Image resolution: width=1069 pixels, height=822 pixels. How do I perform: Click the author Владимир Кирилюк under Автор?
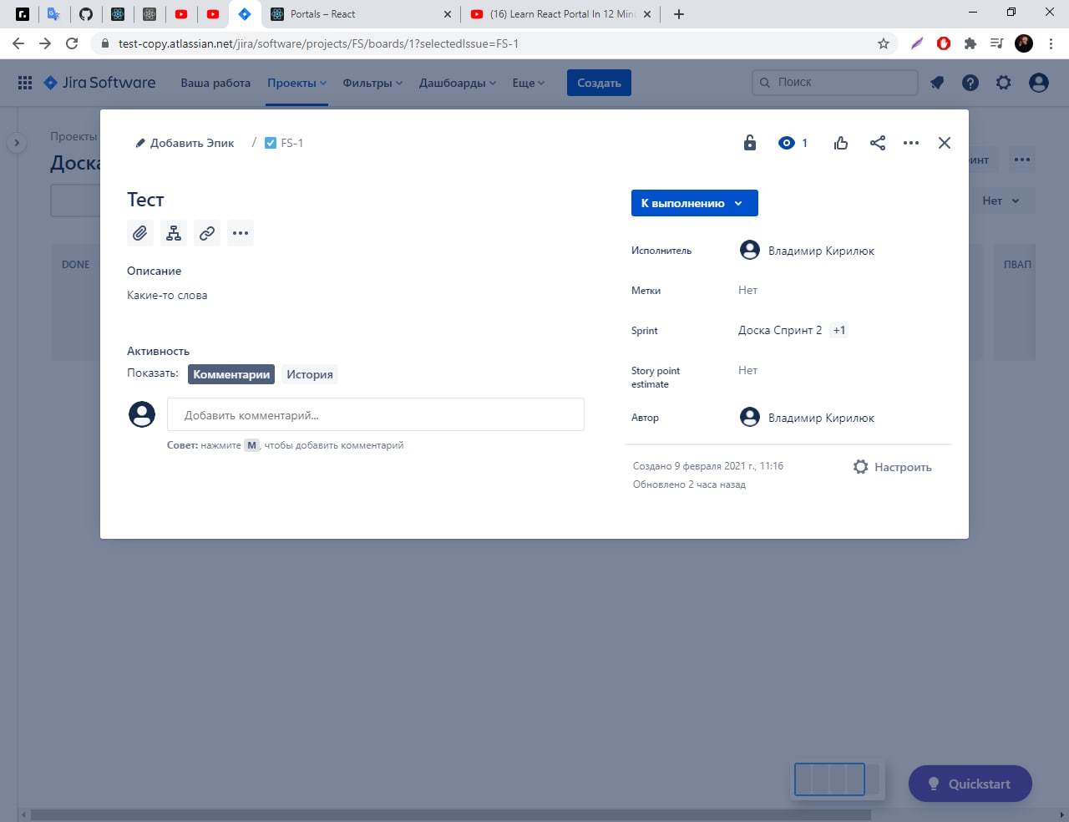point(808,418)
